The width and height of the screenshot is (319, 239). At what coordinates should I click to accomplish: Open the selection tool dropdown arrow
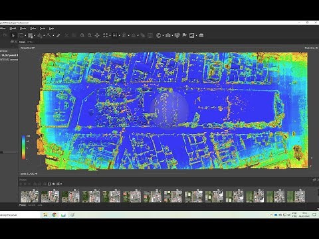[x=25, y=36]
